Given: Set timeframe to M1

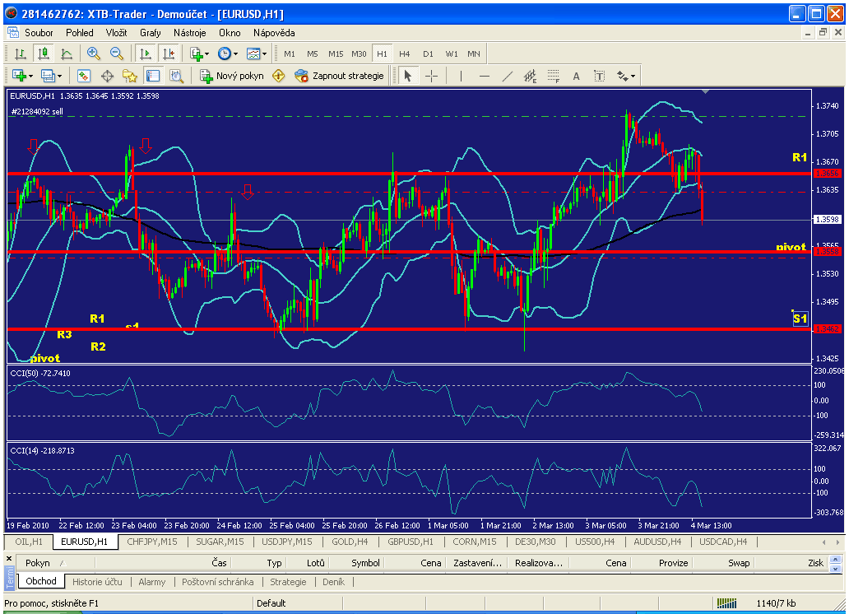Looking at the screenshot, I should coord(290,53).
